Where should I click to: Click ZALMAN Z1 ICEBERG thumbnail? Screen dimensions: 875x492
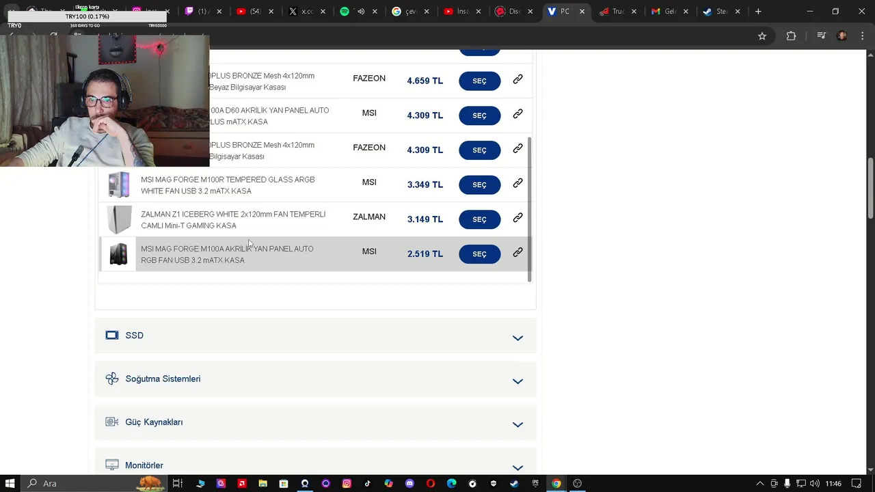119,219
